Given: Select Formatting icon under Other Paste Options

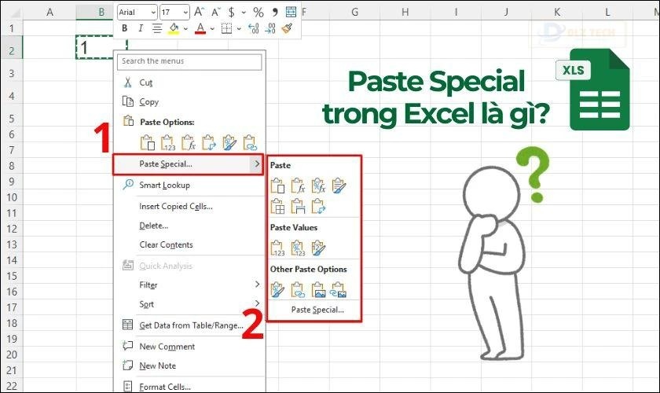Looking at the screenshot, I should (277, 290).
